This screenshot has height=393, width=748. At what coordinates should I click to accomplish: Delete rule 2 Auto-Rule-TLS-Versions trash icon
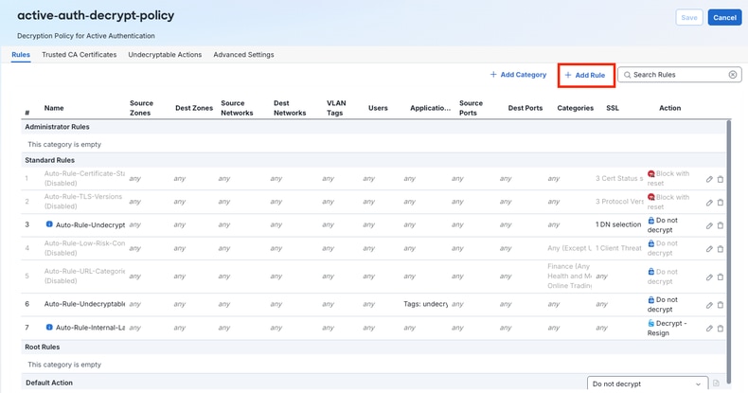(x=721, y=203)
